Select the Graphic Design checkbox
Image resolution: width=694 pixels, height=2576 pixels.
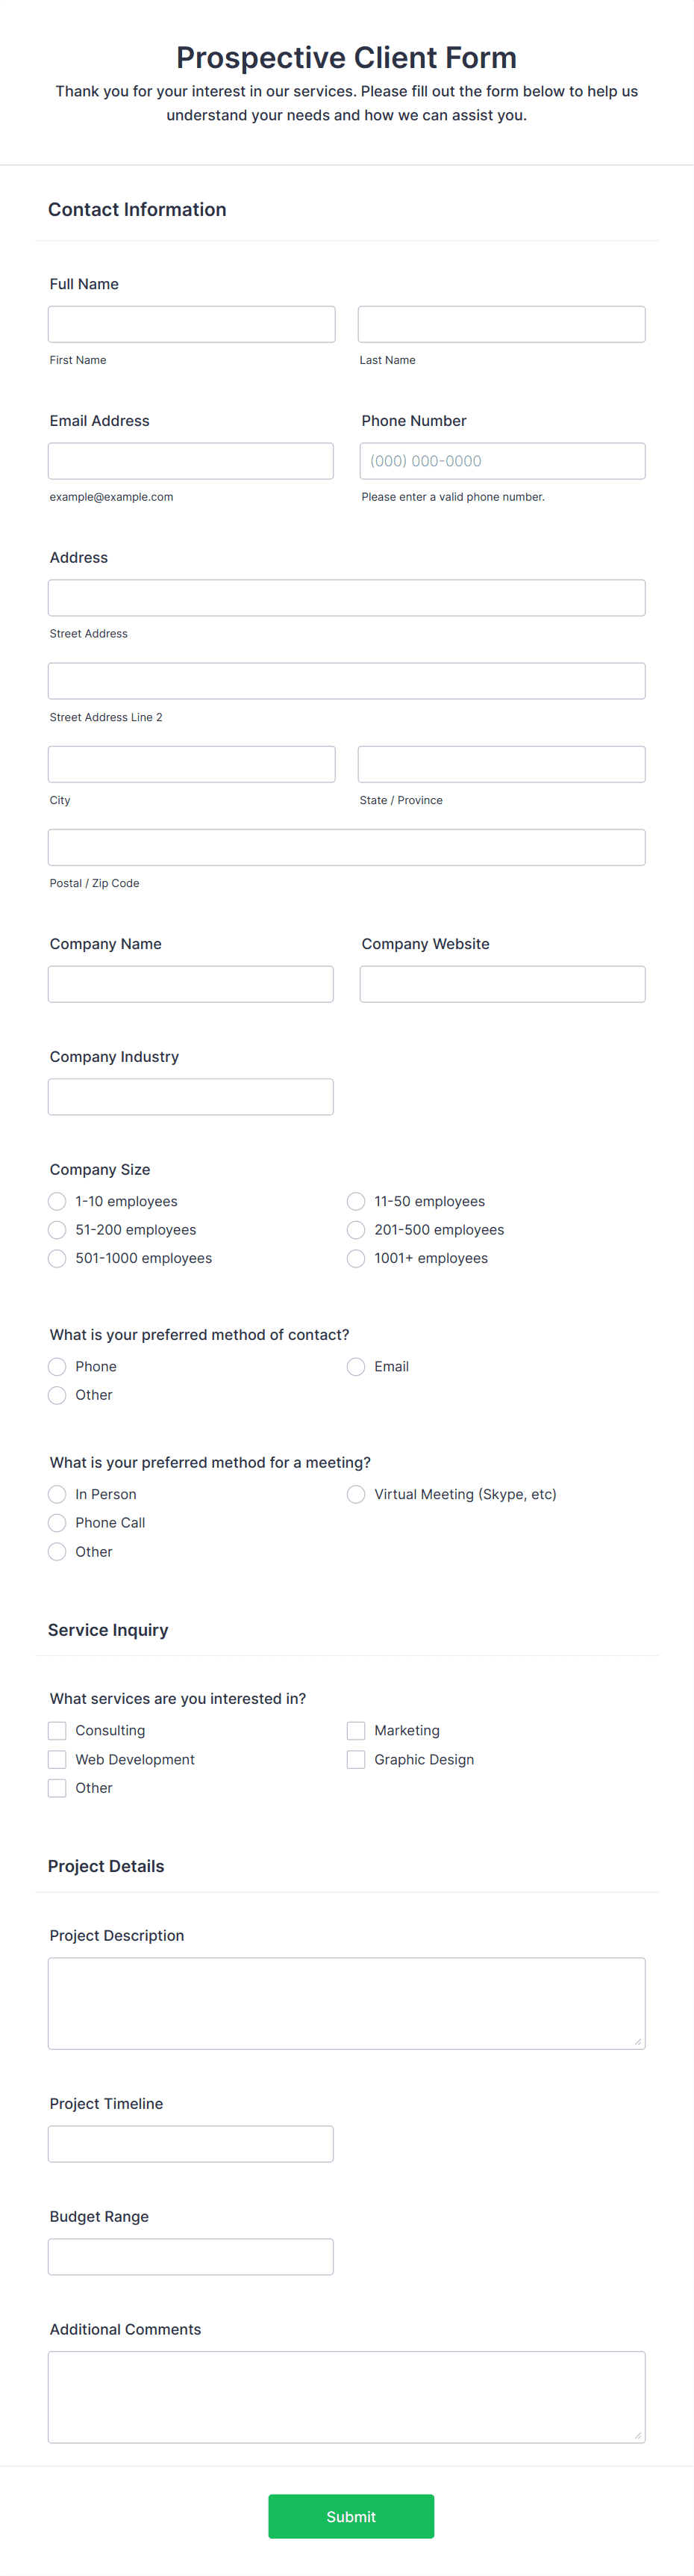click(x=355, y=1759)
